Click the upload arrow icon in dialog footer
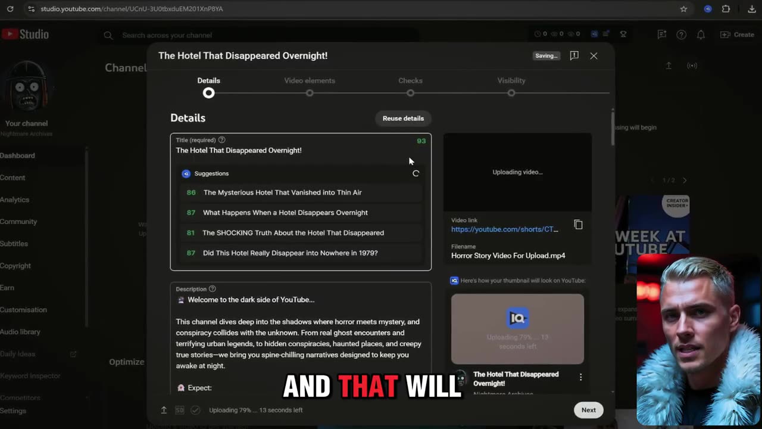 tap(164, 410)
